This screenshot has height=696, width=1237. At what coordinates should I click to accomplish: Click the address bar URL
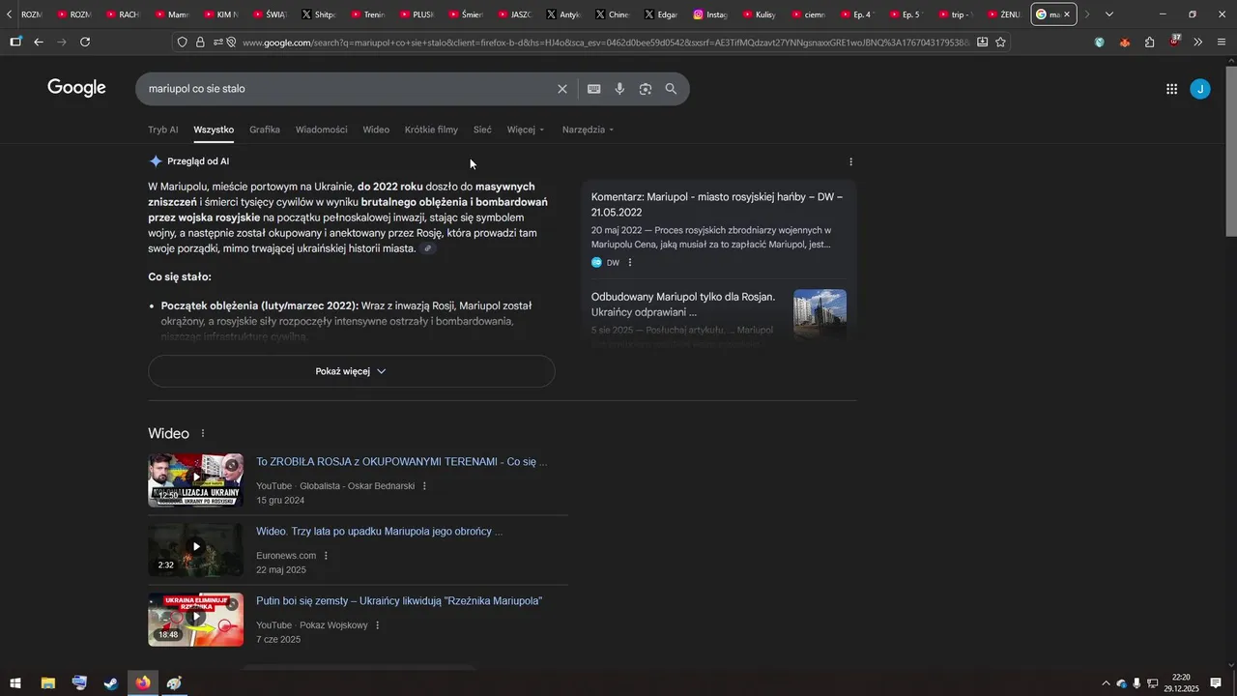coord(604,43)
